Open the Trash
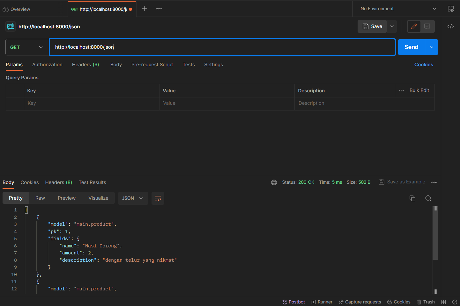 (x=426, y=302)
